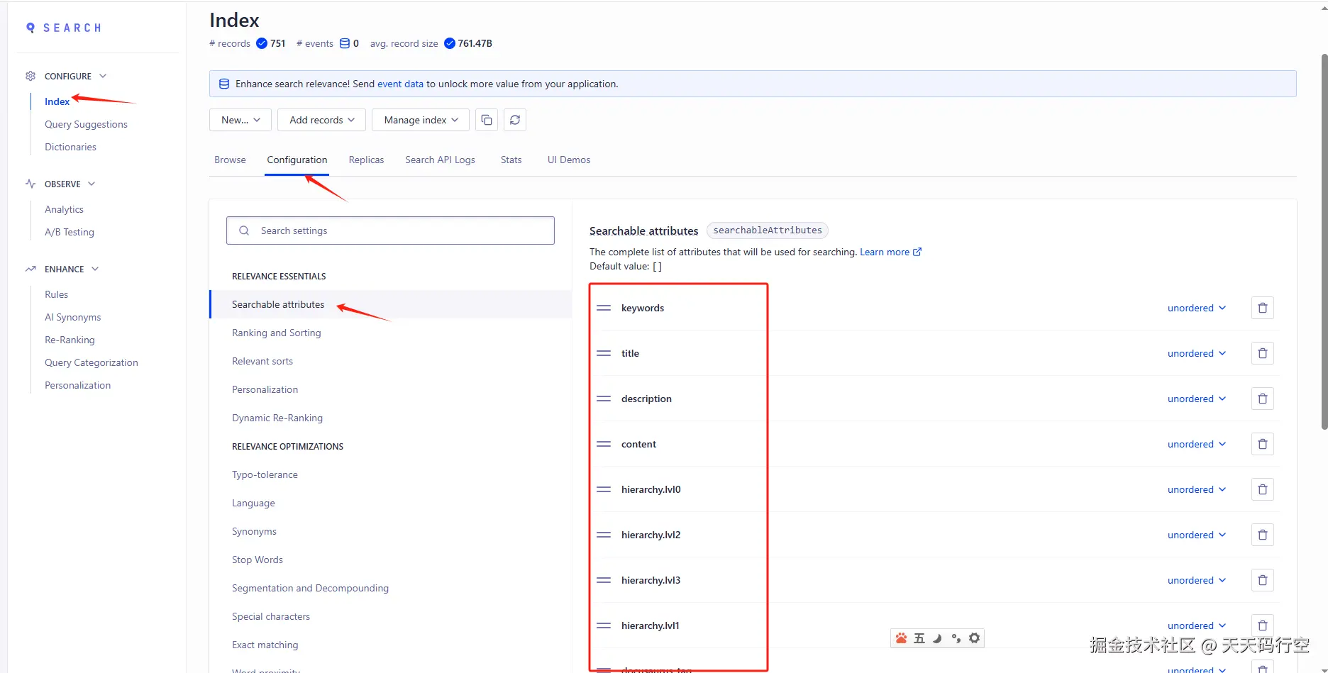
Task: Select the reorder handle for content
Action: pyautogui.click(x=604, y=444)
